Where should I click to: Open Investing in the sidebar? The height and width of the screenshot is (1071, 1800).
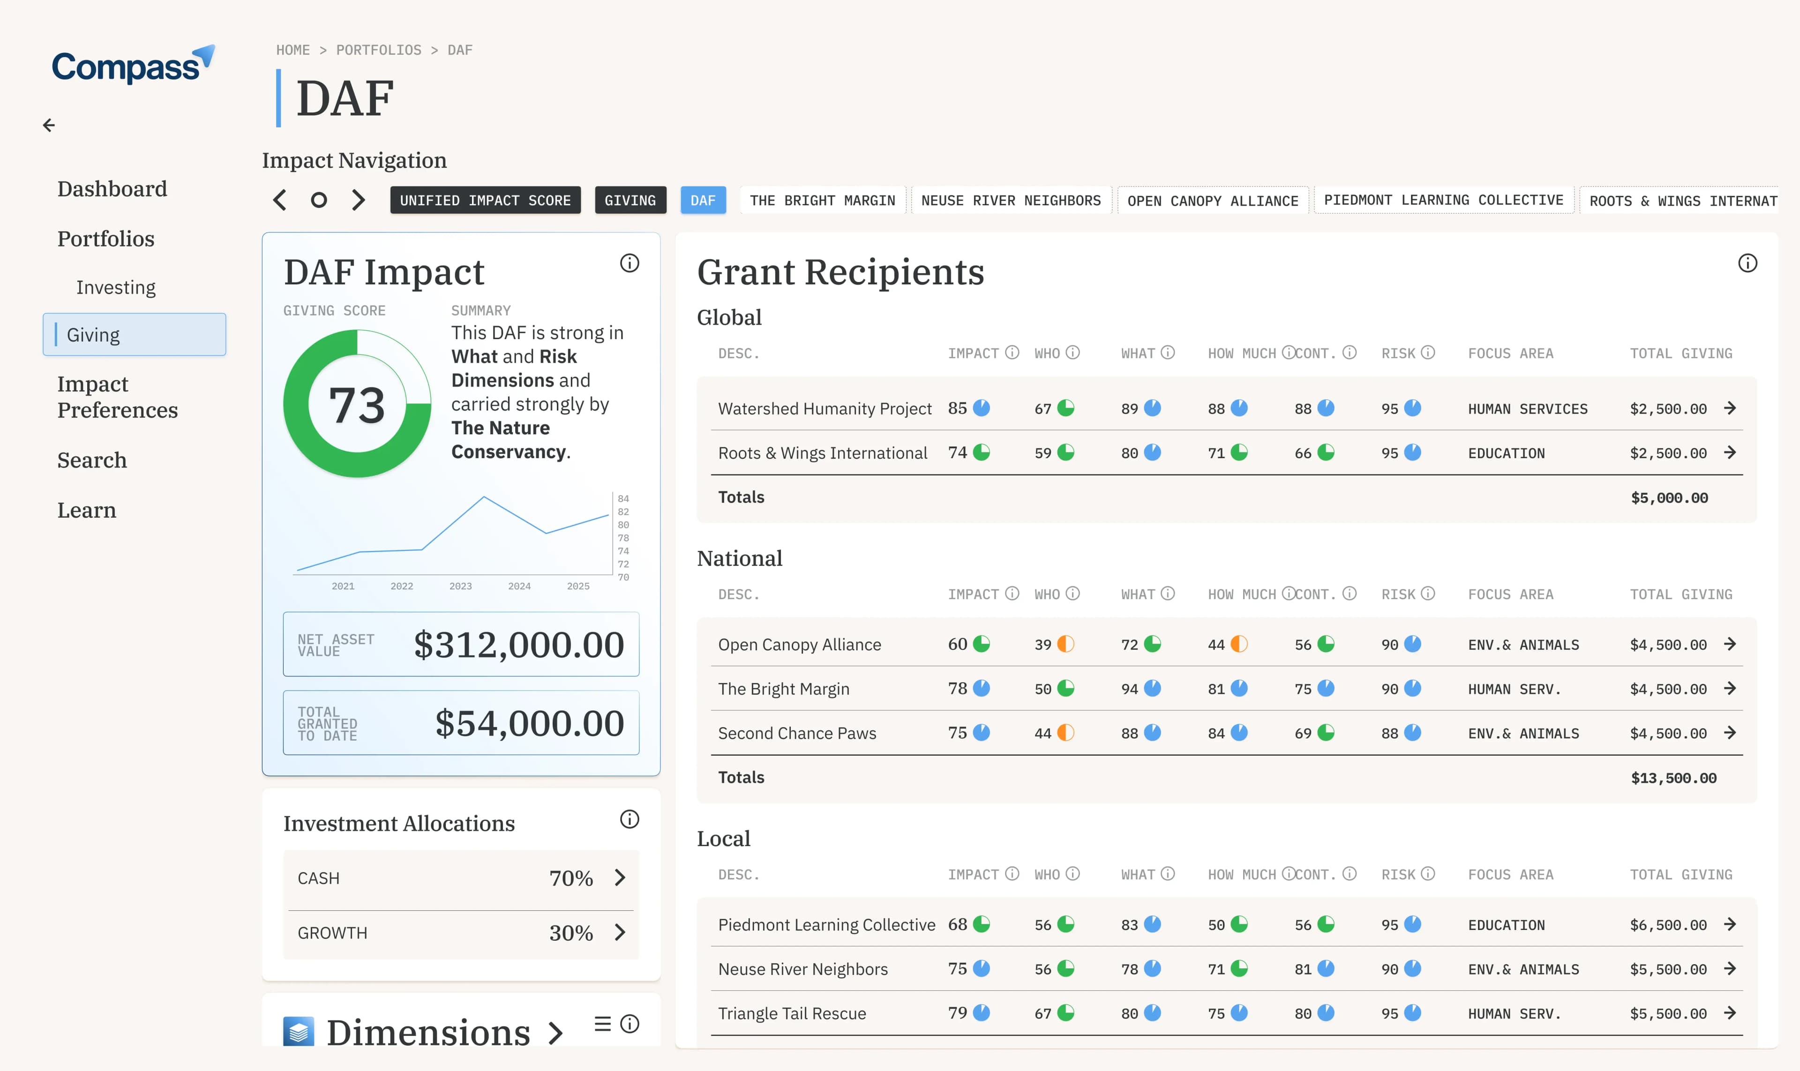[x=115, y=287]
